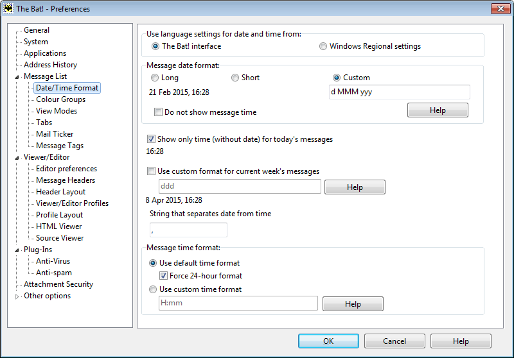
Task: Collapse the Plug-Ins tree node
Action: pyautogui.click(x=17, y=250)
